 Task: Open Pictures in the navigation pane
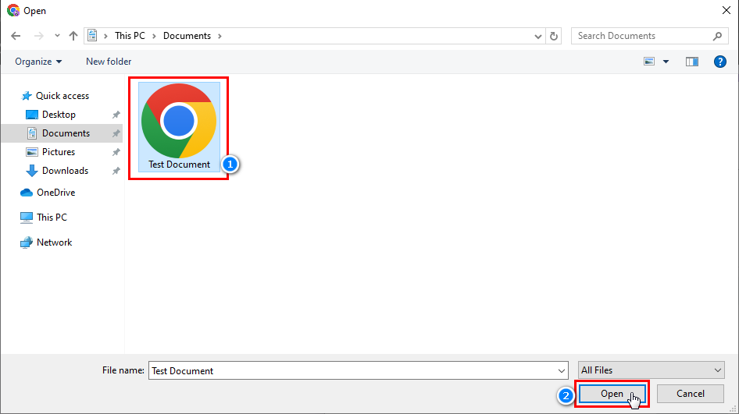click(x=59, y=152)
